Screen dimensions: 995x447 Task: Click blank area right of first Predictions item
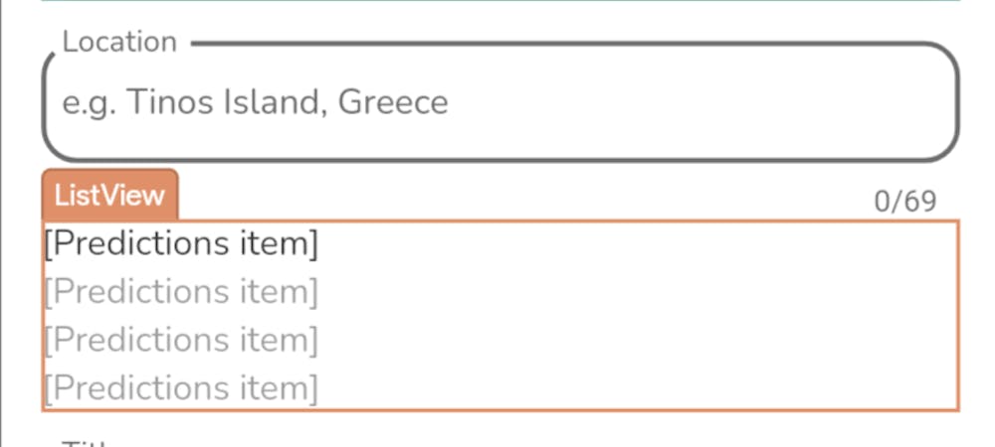click(637, 244)
